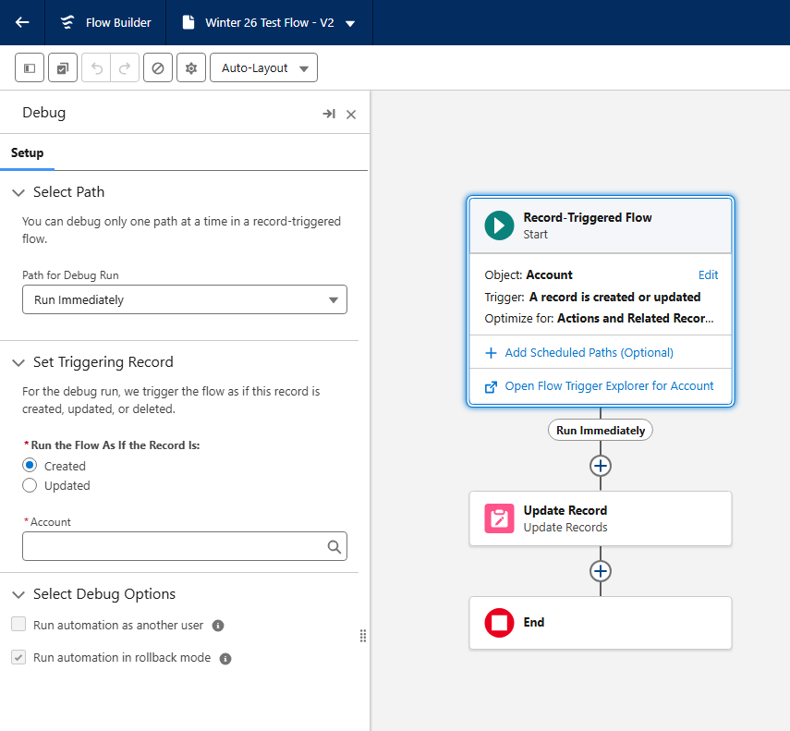Check Run automation as another user
Viewport: 790px width, 731px height.
18,624
